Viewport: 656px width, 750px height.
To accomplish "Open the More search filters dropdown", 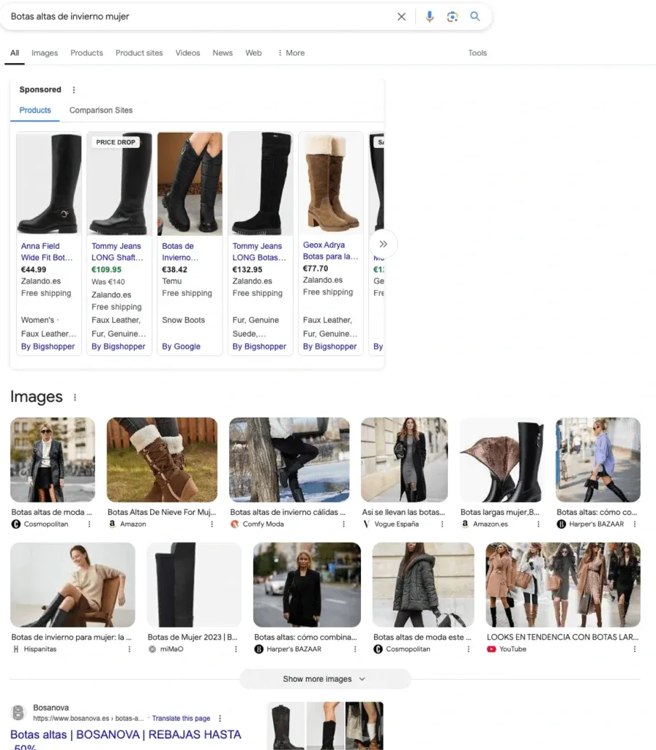I will click(291, 53).
